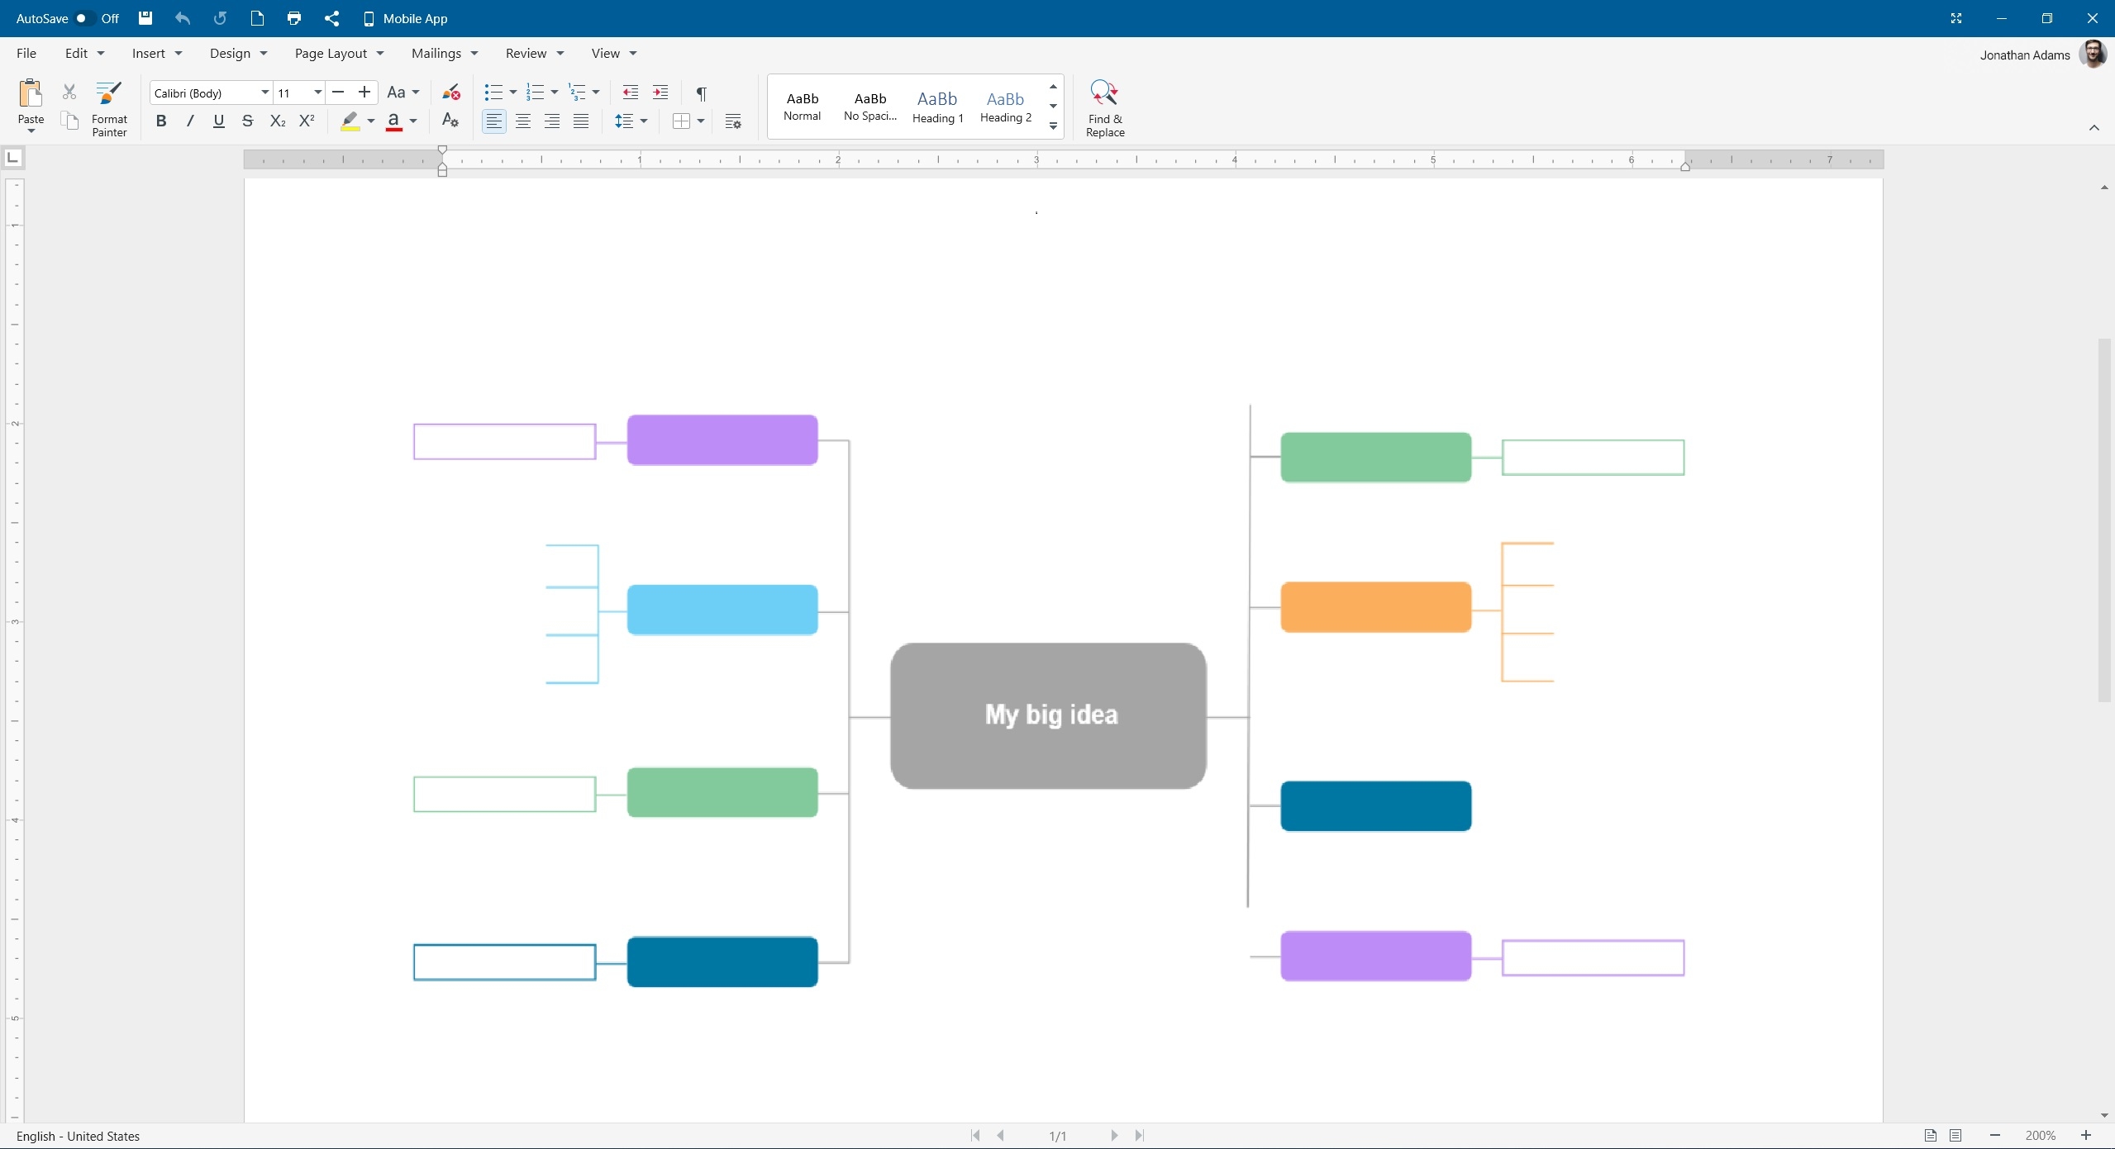Apply superscript formatting
2115x1149 pixels.
click(307, 121)
